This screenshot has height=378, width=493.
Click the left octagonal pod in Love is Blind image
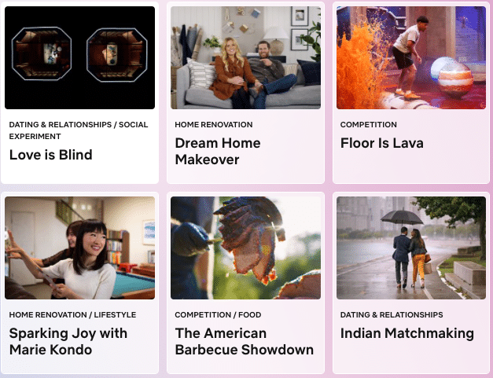42,53
